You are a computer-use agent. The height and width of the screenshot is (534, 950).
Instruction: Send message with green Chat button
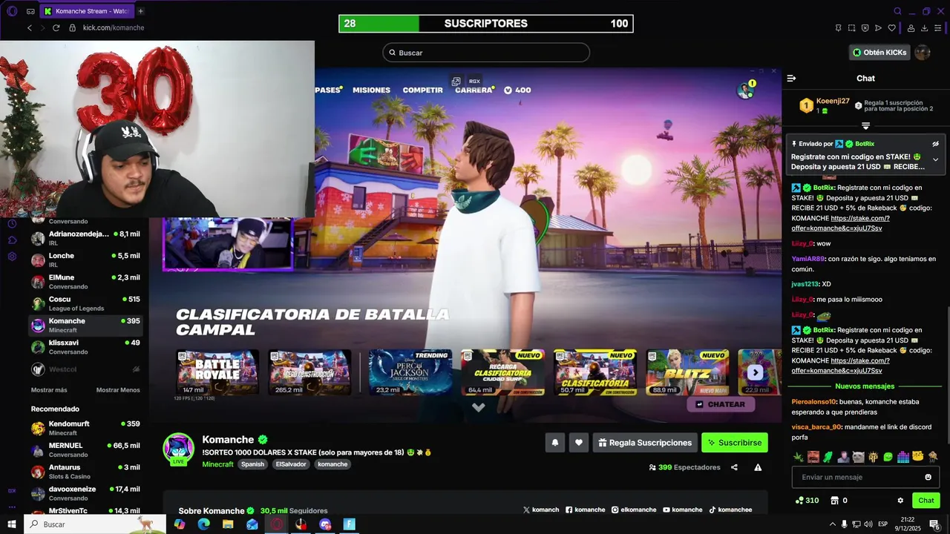tap(926, 501)
